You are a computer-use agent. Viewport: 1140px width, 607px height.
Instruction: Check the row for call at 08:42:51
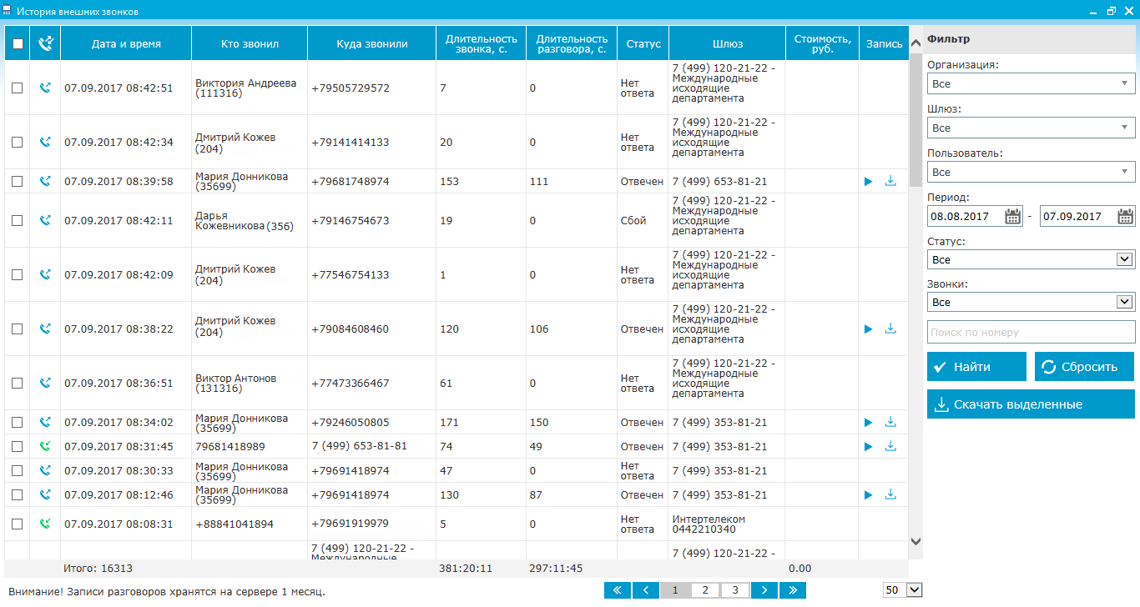(17, 88)
